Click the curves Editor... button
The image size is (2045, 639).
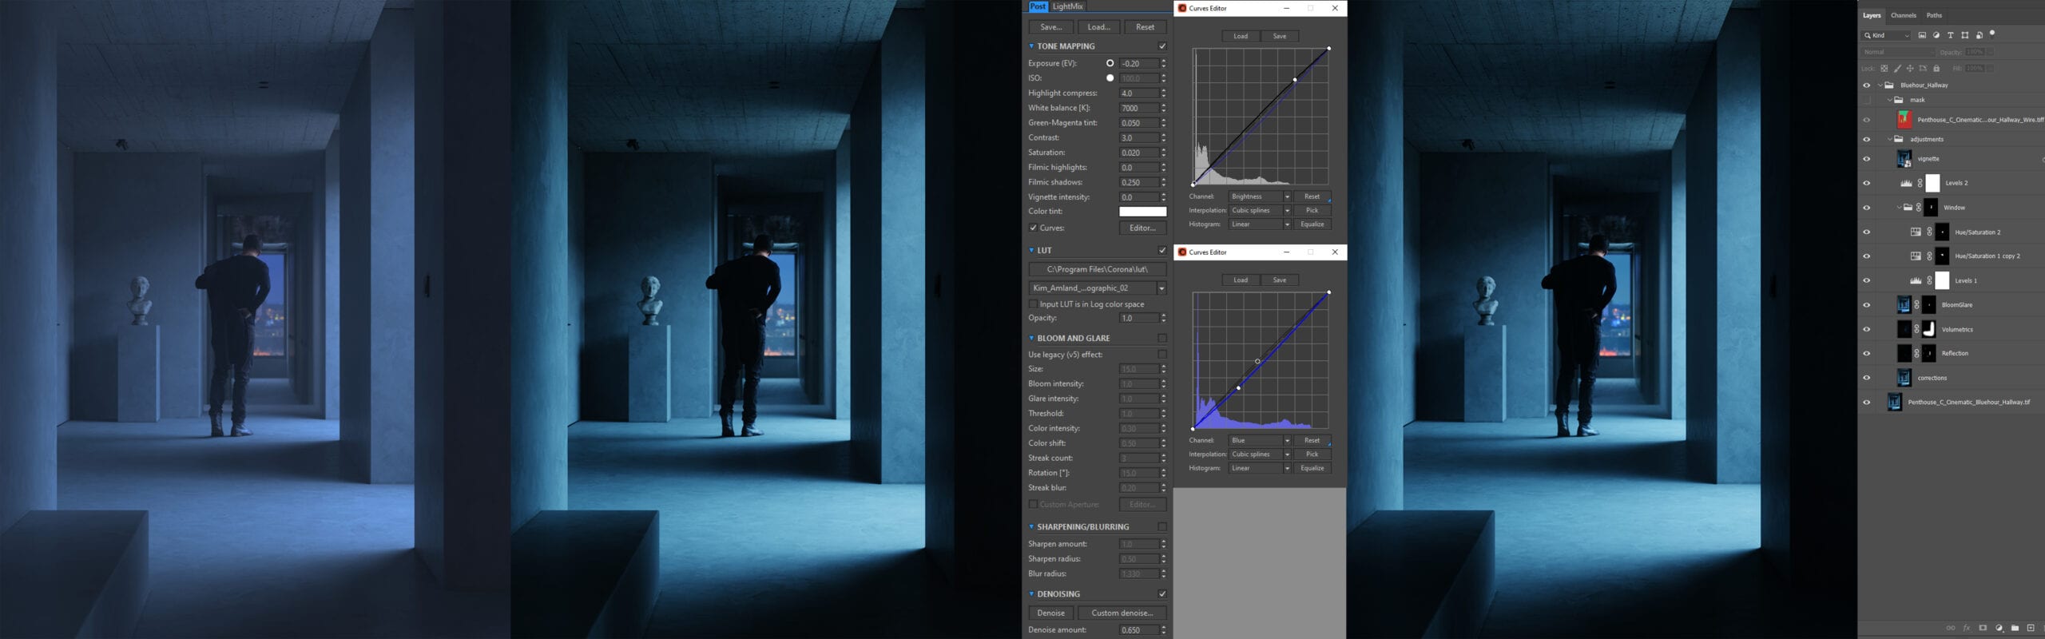pyautogui.click(x=1142, y=228)
